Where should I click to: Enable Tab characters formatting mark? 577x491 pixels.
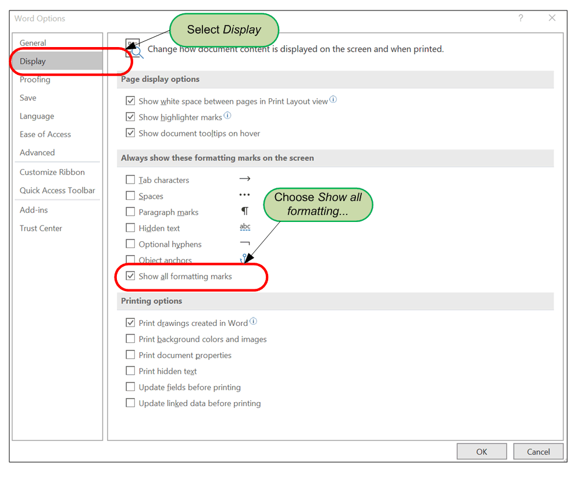(130, 180)
